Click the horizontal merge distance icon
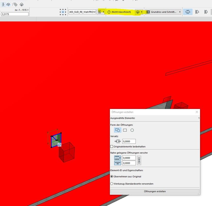This screenshot has height=206, width=212. coord(118,163)
